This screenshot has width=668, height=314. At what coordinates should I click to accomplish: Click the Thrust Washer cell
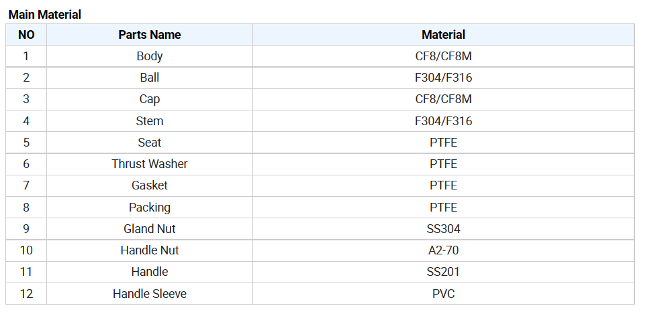(150, 164)
